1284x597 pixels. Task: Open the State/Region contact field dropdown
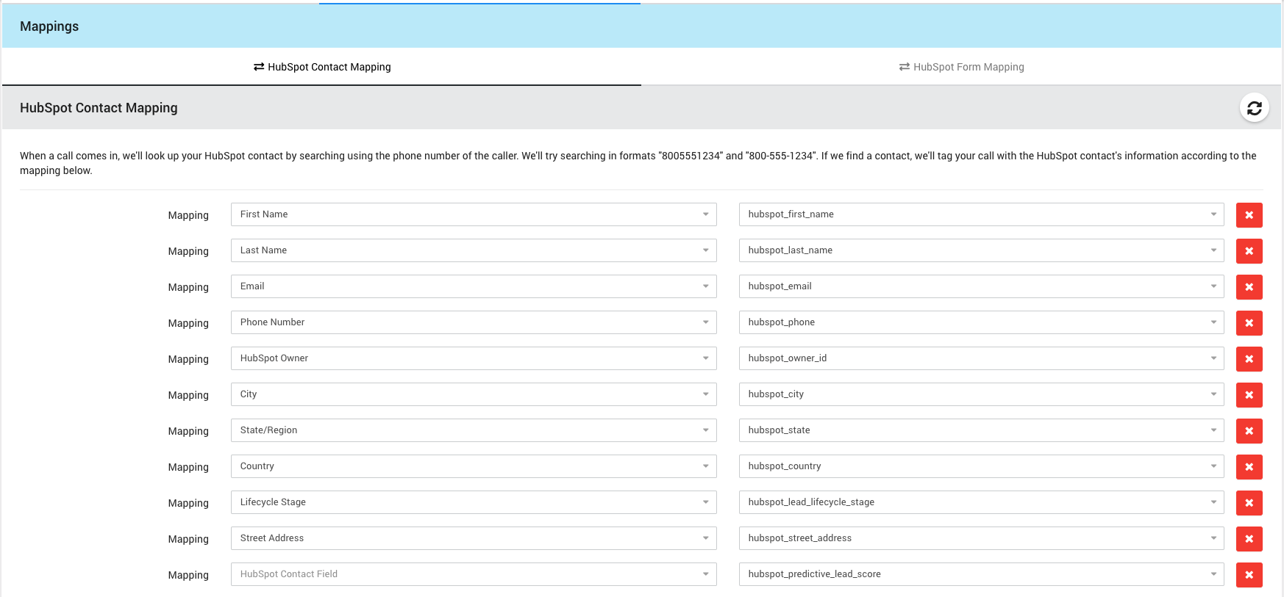(473, 430)
